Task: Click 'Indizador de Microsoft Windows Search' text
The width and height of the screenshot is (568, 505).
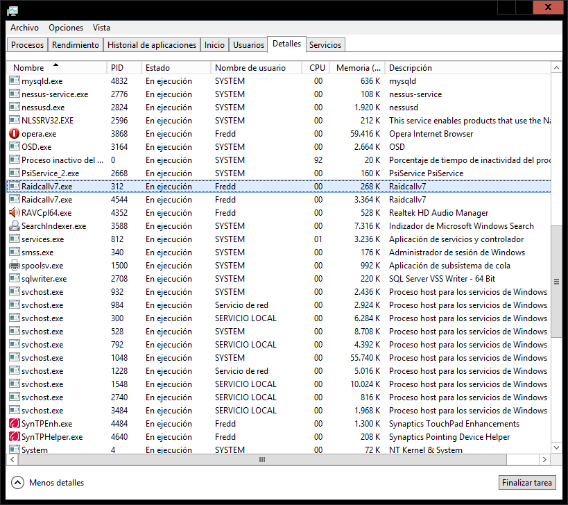Action: point(461,226)
